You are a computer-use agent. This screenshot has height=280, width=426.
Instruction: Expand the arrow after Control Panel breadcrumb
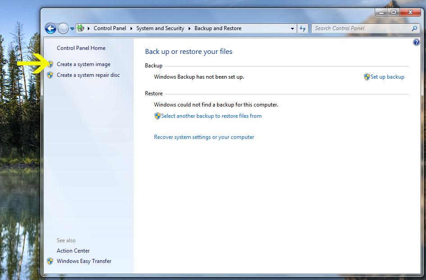click(x=131, y=28)
